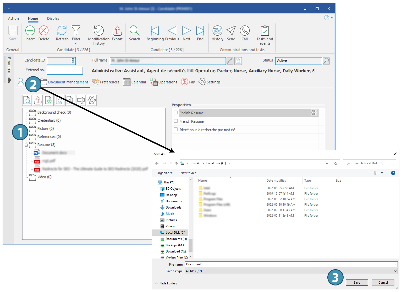The height and width of the screenshot is (292, 402).
Task: Open Modification history
Action: 99,31
